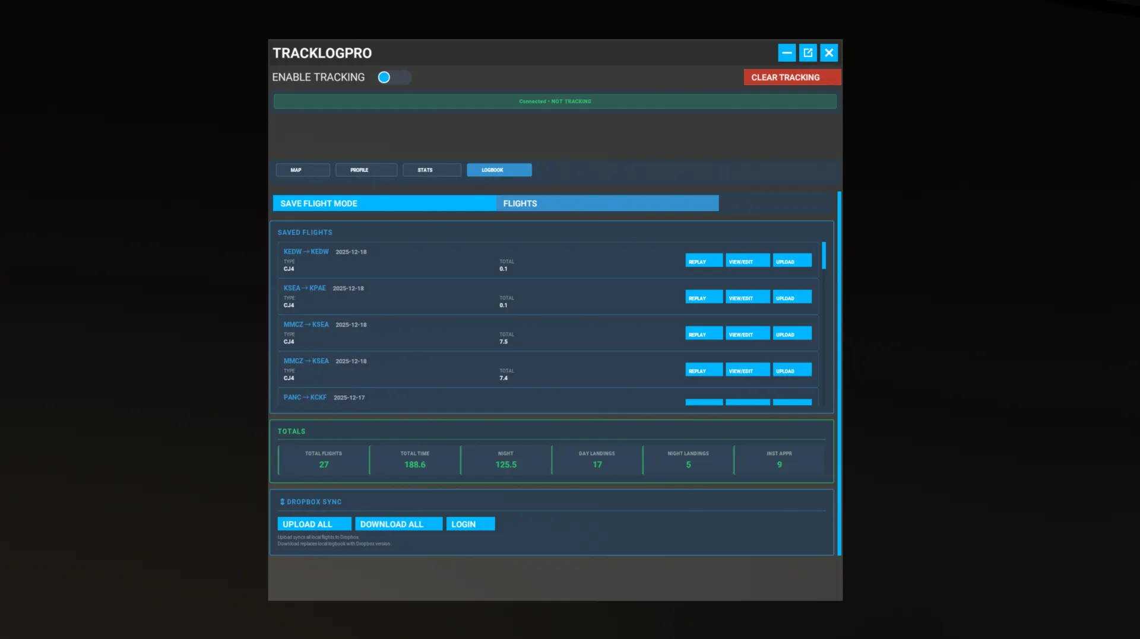Screen dimensions: 1140x639
Task: Replay the KEDW to KEDW flight
Action: (704, 261)
